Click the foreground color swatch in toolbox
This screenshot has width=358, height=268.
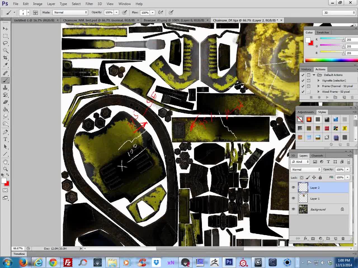4,181
